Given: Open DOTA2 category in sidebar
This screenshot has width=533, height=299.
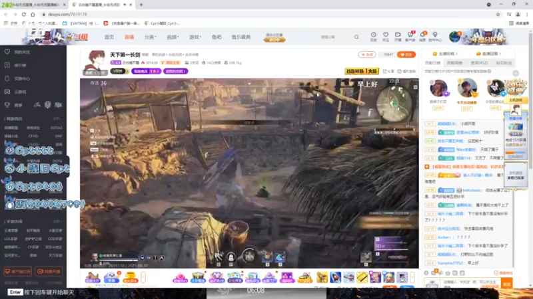Looking at the screenshot, I should coord(56,128).
